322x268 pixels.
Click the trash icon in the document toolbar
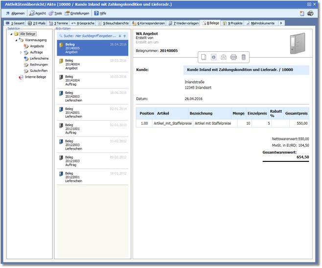tap(244, 57)
